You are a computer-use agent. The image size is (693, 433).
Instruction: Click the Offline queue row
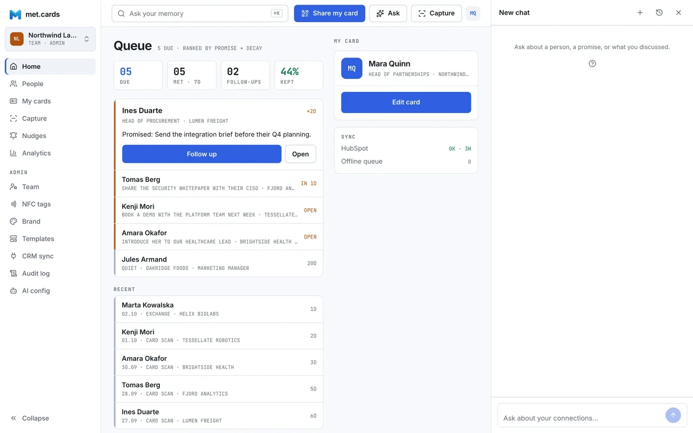(x=406, y=162)
